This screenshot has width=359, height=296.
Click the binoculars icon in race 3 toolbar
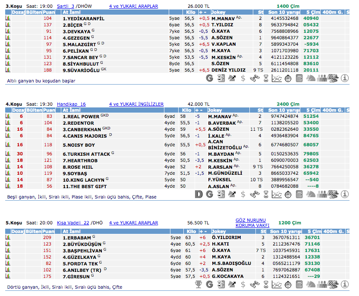tap(255, 78)
